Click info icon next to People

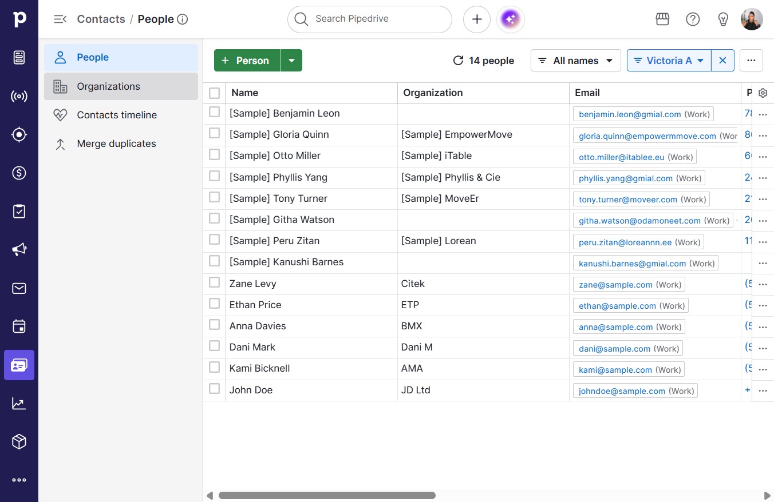(x=183, y=19)
